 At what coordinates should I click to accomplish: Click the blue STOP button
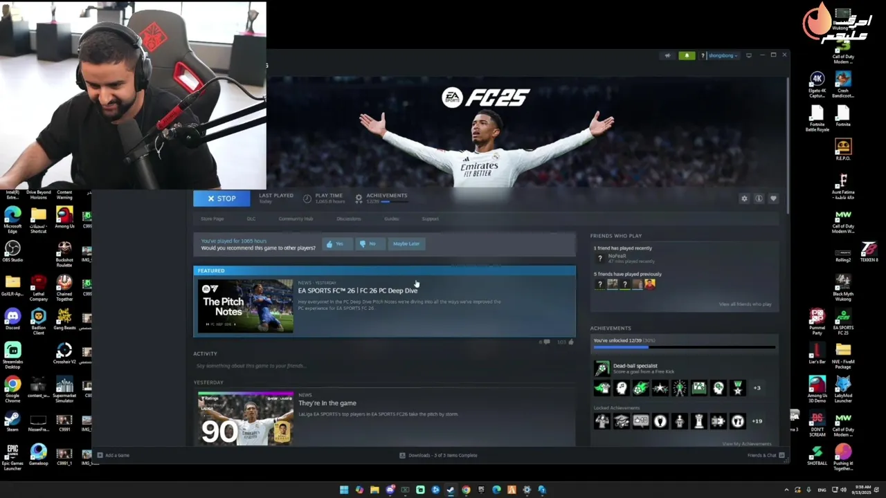pos(222,199)
